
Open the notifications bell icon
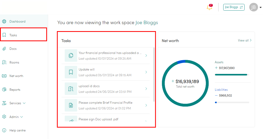tap(209, 7)
